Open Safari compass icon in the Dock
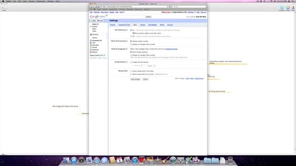Image resolution: width=296 pixels, height=166 pixels. click(x=97, y=160)
